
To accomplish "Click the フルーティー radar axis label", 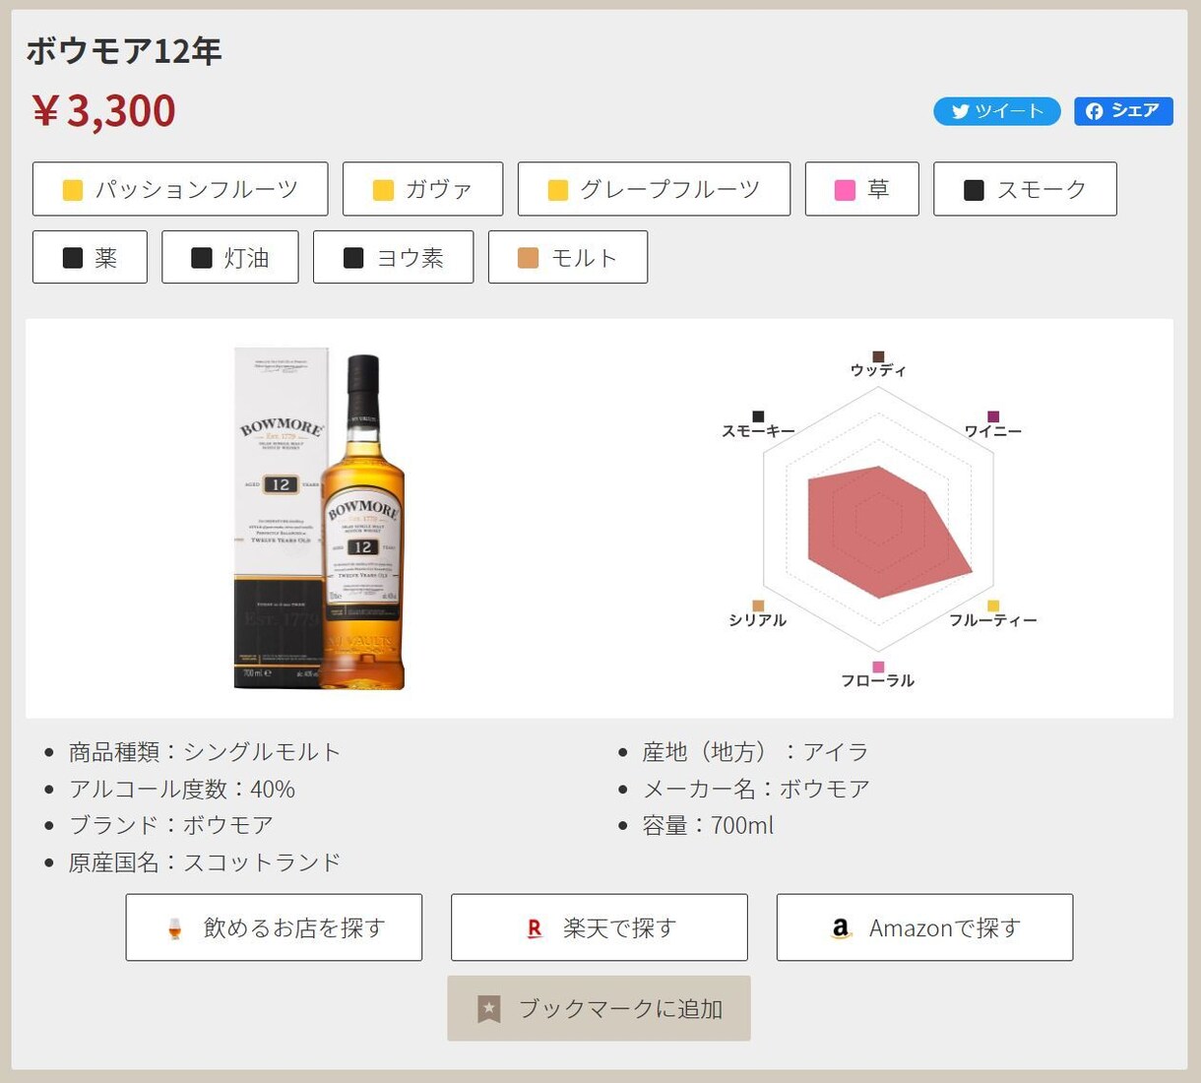I will pyautogui.click(x=993, y=620).
